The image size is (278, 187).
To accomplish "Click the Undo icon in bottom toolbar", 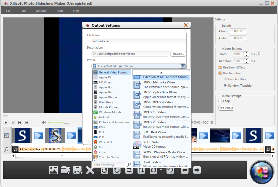I will pos(170,171).
